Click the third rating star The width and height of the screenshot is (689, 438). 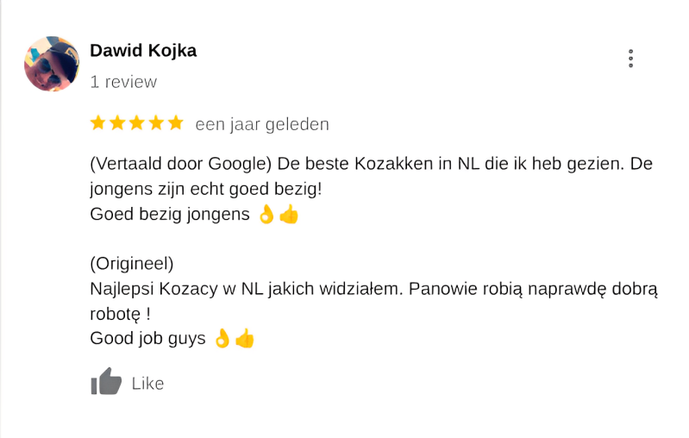tap(136, 123)
